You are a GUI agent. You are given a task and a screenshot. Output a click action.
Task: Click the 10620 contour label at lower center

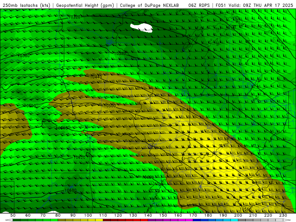tap(148, 178)
